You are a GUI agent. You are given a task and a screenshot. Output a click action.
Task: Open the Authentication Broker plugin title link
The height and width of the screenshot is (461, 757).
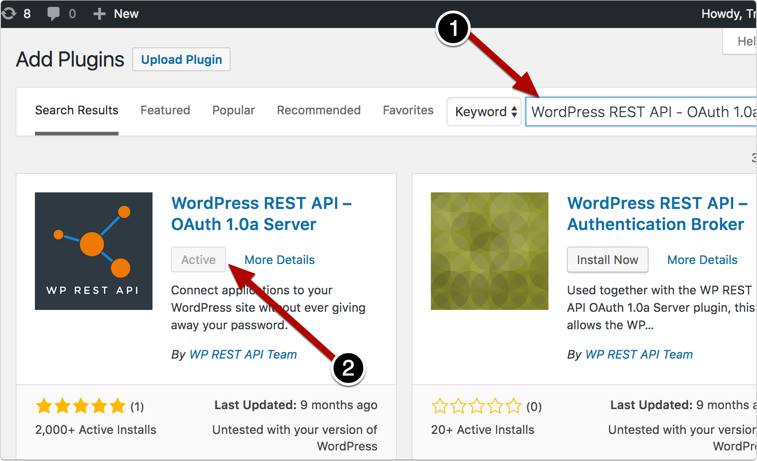657,214
